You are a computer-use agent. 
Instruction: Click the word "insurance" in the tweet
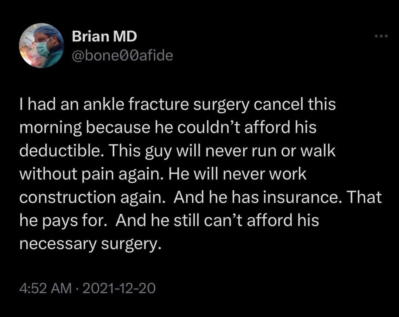(x=301, y=197)
